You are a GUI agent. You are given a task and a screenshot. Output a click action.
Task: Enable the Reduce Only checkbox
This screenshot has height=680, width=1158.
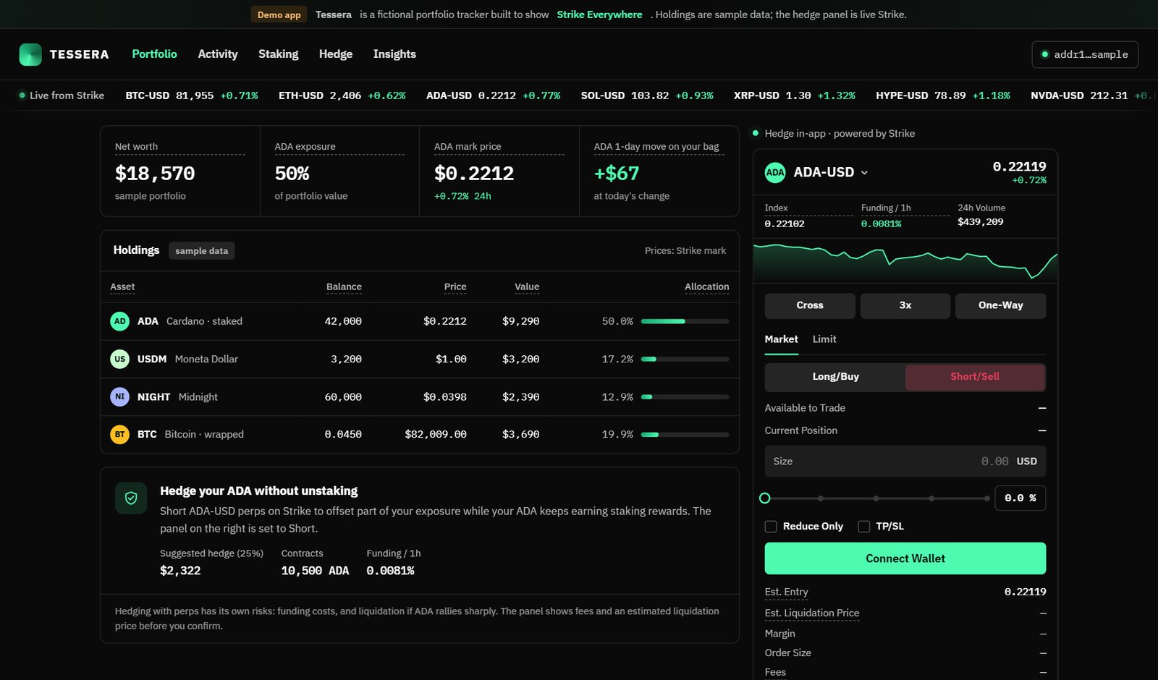771,527
